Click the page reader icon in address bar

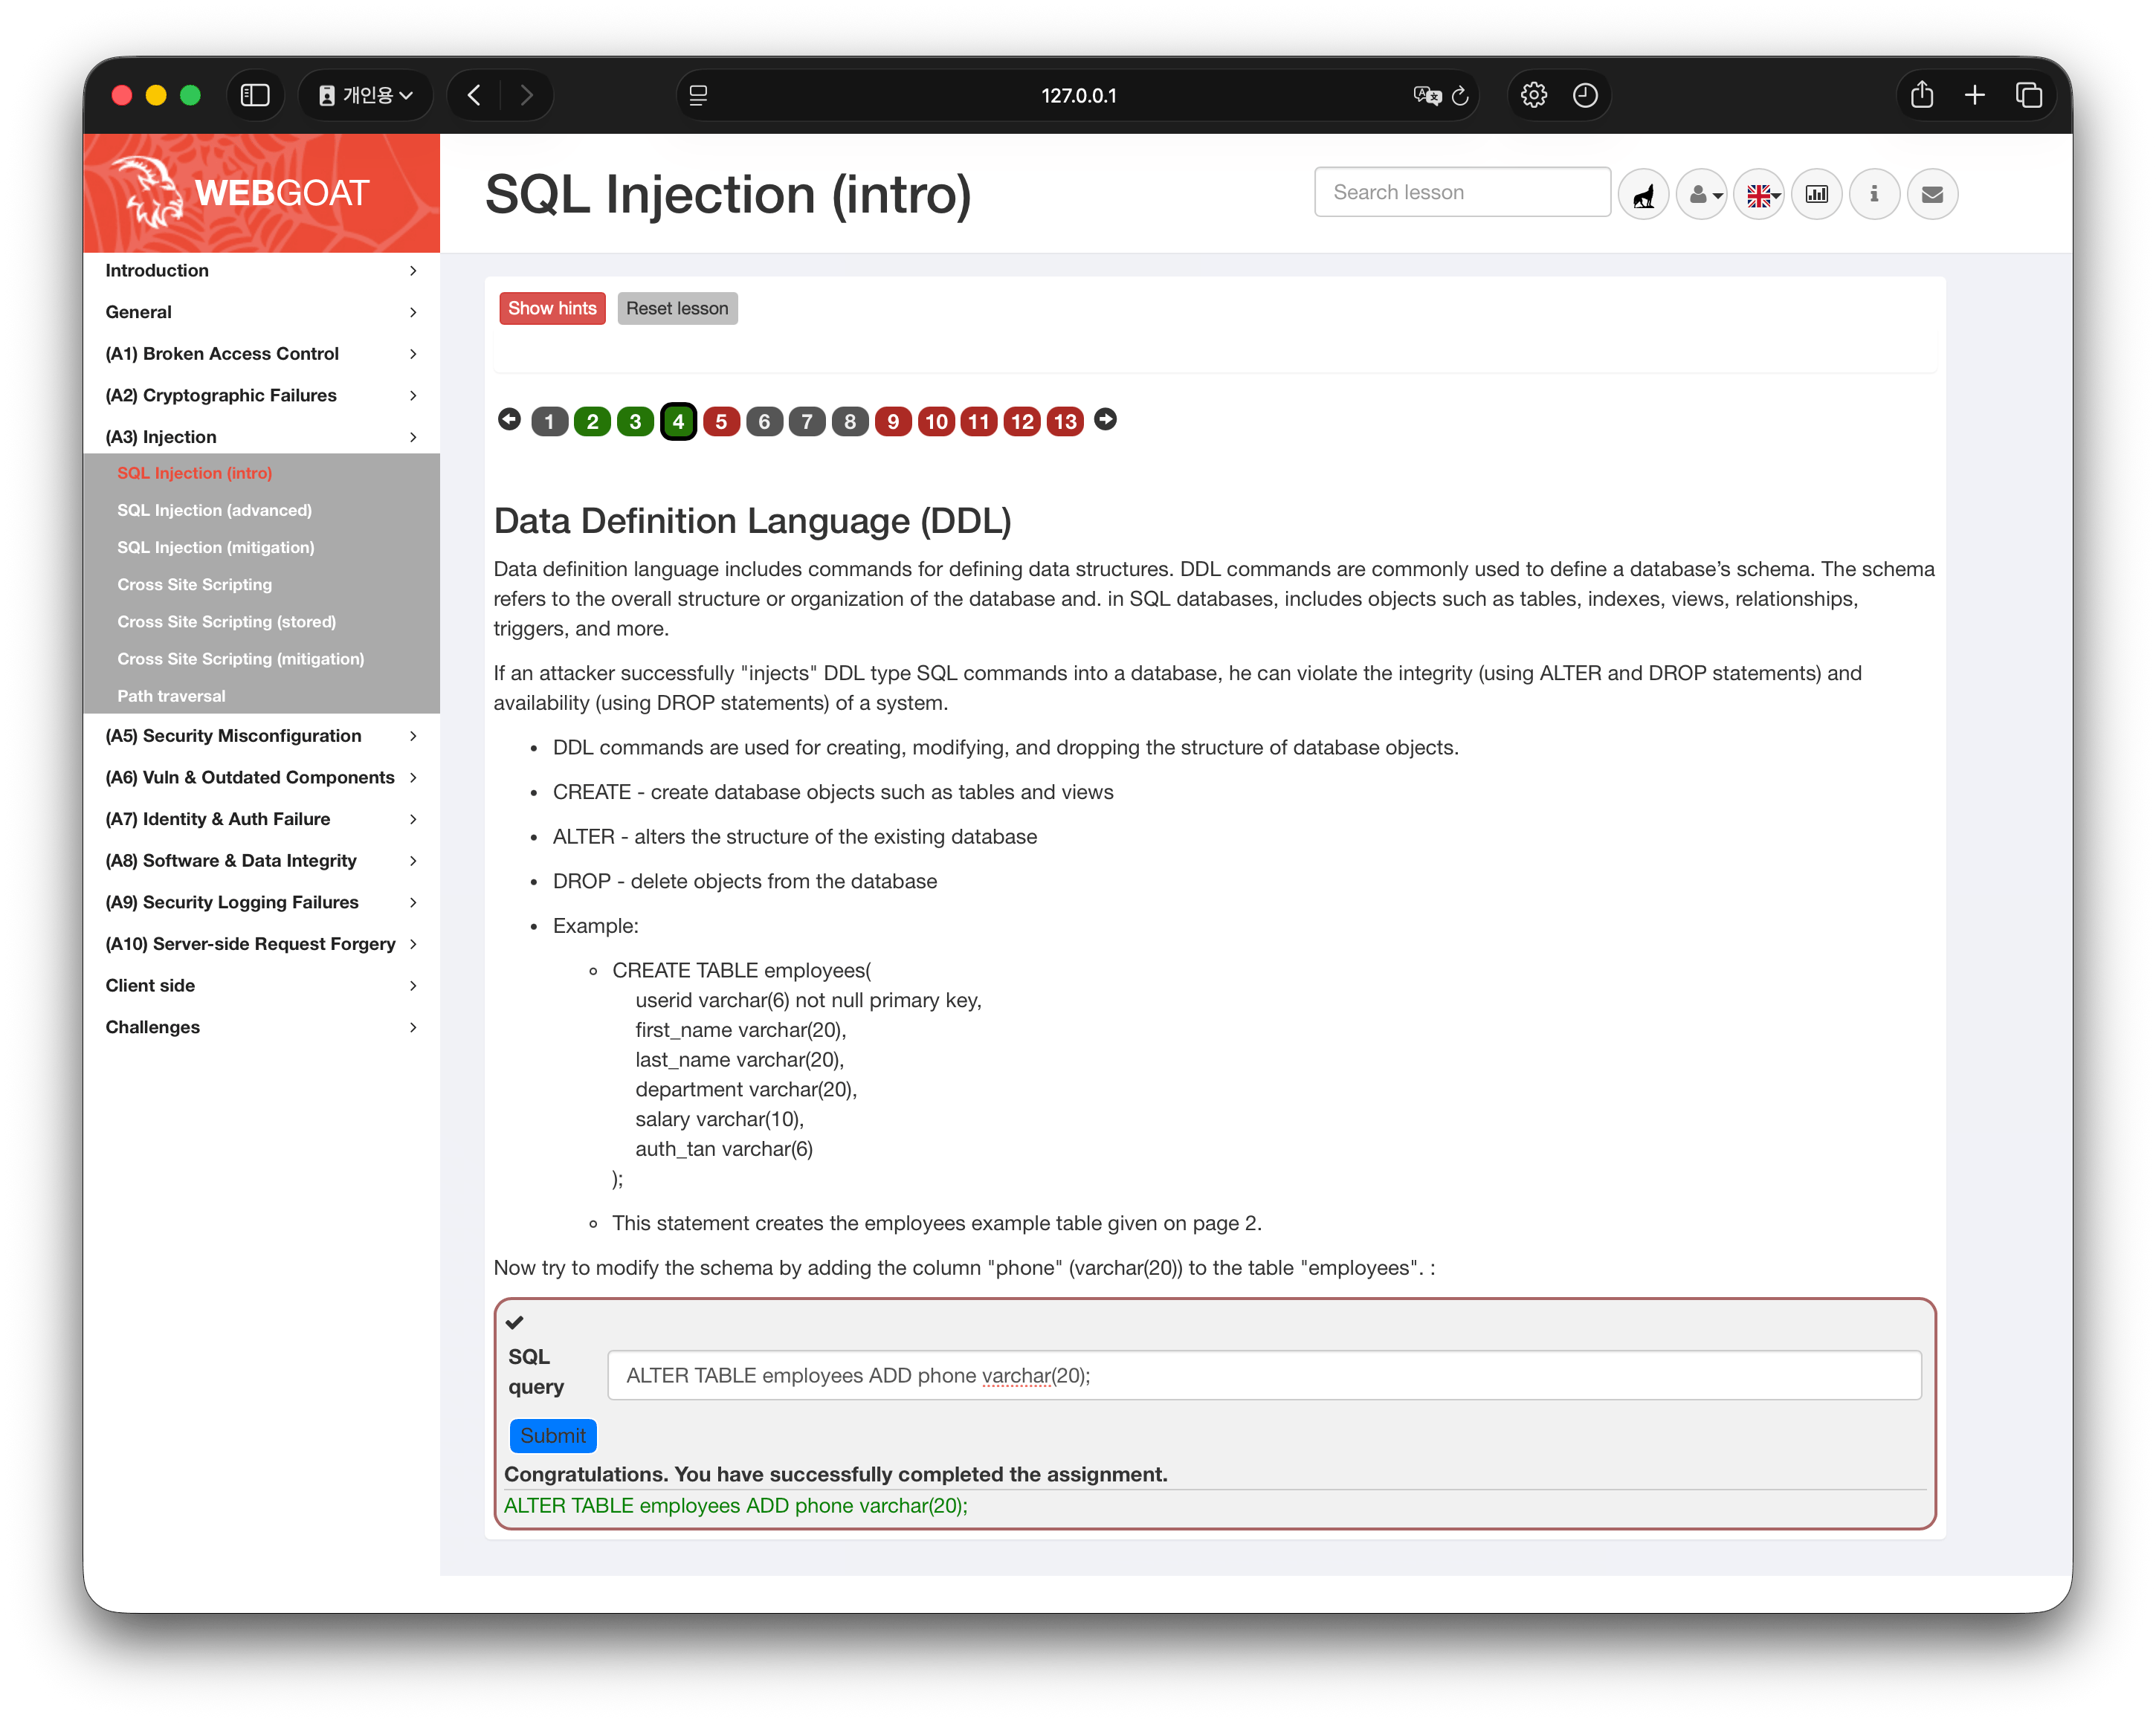tap(698, 95)
